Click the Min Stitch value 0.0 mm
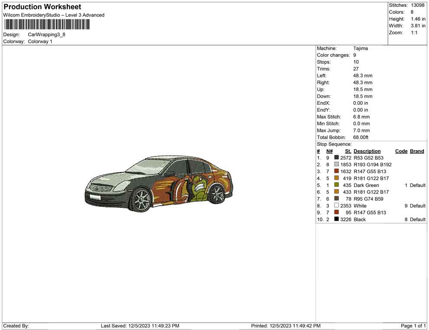Image resolution: width=429 pixels, height=330 pixels. (361, 123)
